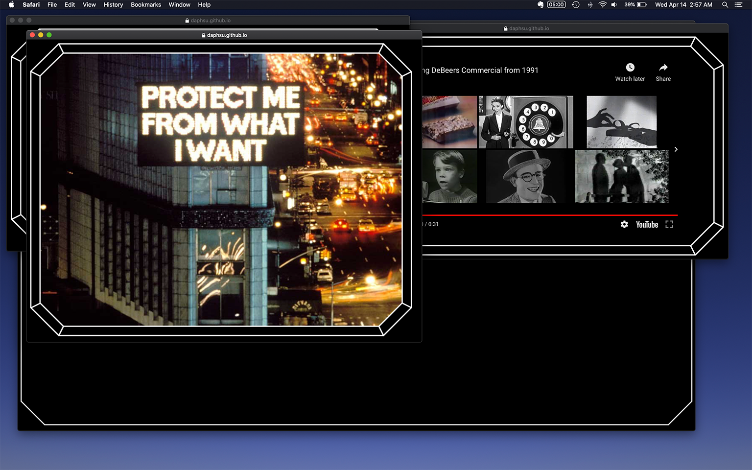
Task: Click the 0:31 video duration text
Action: click(433, 224)
